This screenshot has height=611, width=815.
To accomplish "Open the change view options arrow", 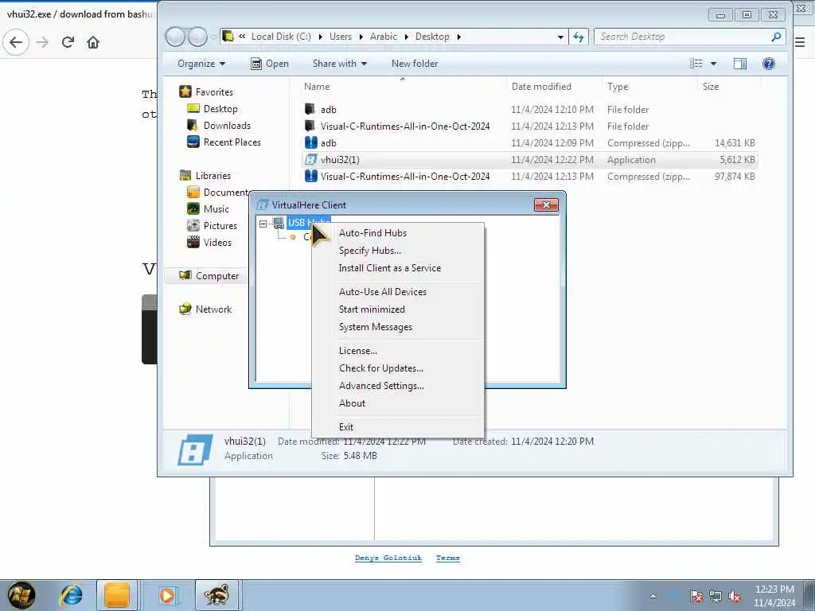I will coord(713,64).
